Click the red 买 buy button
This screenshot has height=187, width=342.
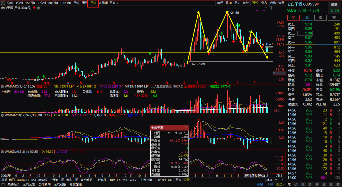click(293, 18)
